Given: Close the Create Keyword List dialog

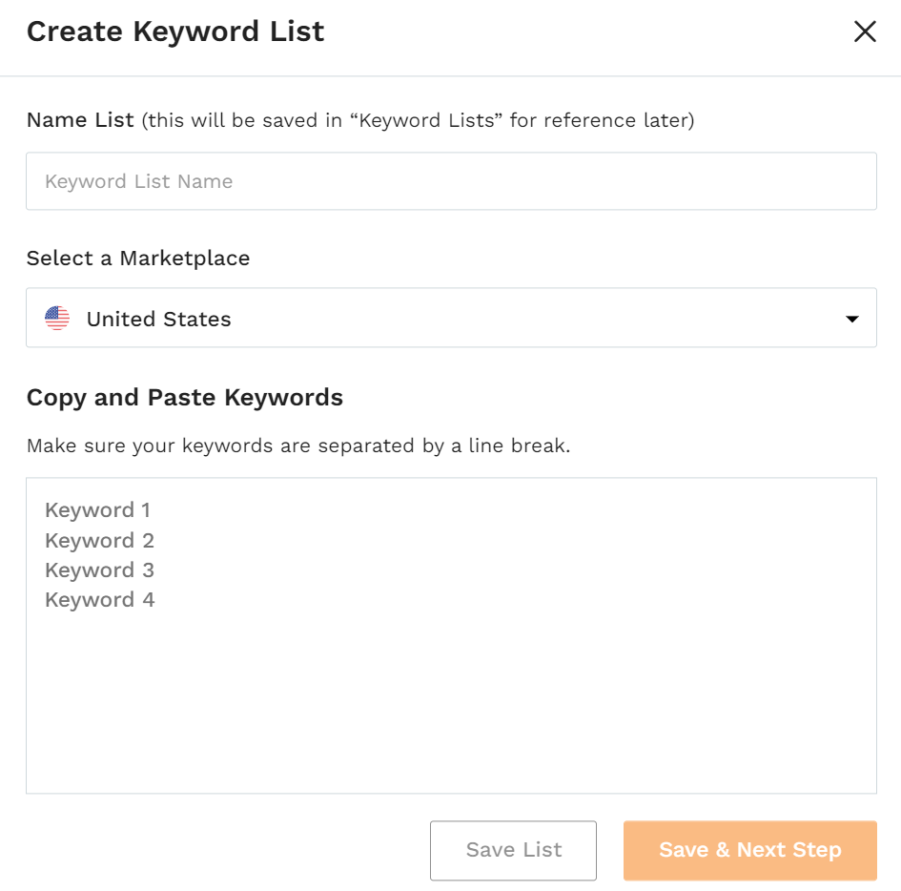Looking at the screenshot, I should pos(864,31).
